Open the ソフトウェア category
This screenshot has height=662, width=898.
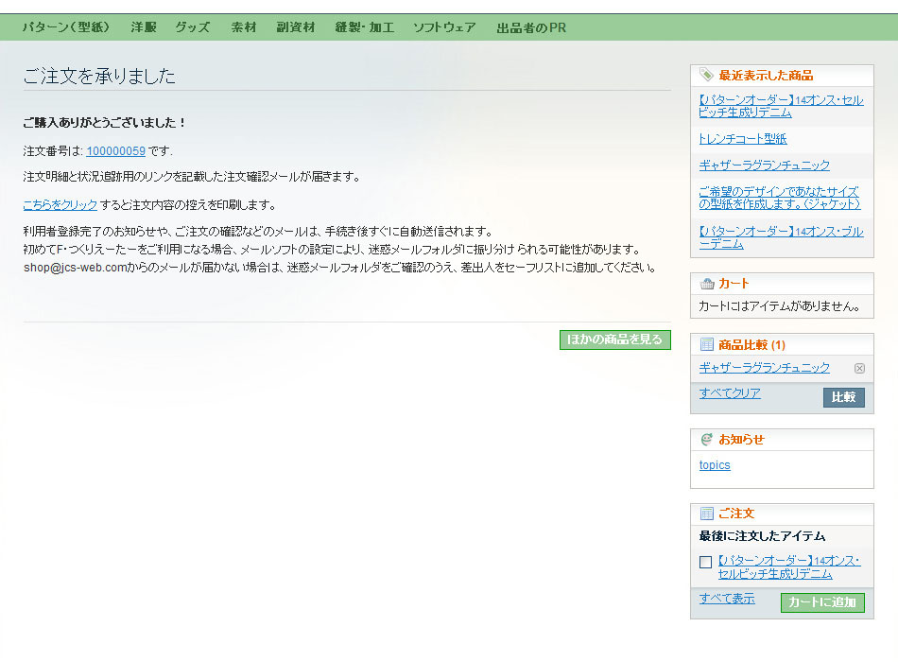tap(445, 27)
